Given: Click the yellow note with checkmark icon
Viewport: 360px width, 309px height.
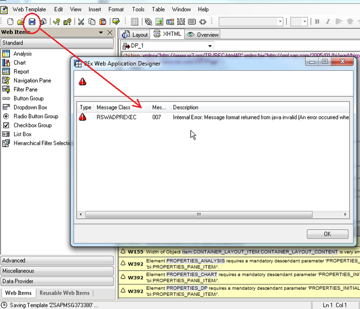Looking at the screenshot, I should coord(116,22).
